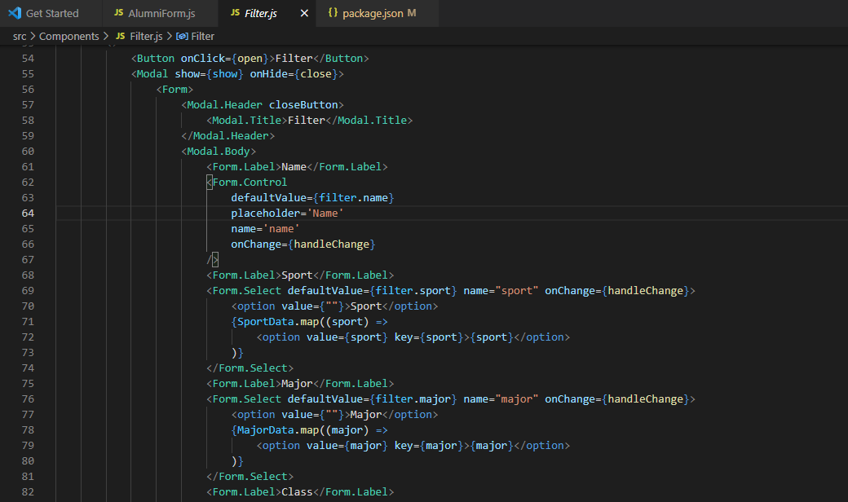Click line number 64 in the gutter
This screenshot has height=502, width=848.
pyautogui.click(x=28, y=214)
